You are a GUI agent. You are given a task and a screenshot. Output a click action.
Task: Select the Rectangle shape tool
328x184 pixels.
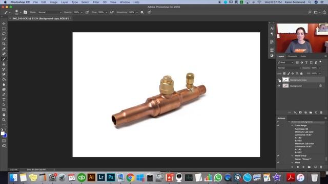pos(4,109)
